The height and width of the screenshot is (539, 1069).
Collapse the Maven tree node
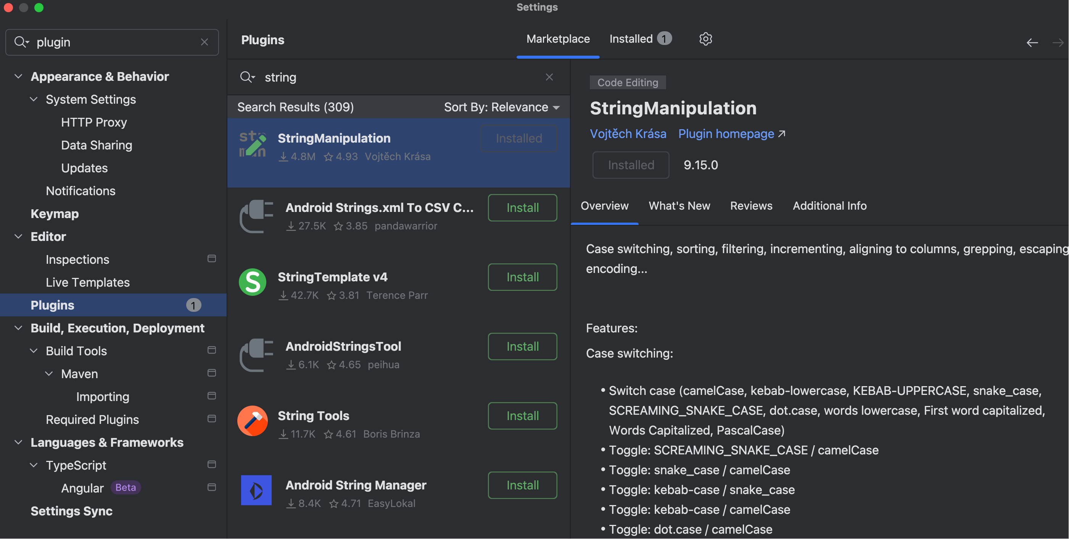pos(49,374)
